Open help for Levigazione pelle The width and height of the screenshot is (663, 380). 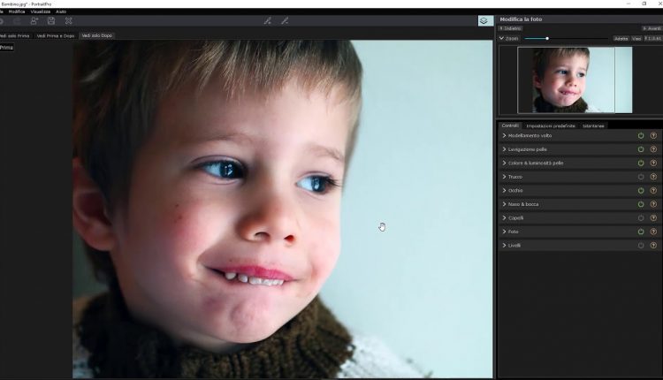point(653,149)
